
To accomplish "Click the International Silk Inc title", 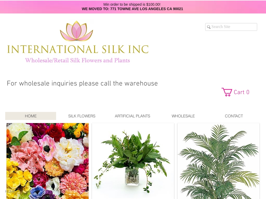I will click(x=78, y=49).
